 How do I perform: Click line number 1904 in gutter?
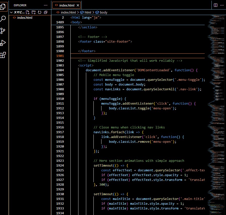coord(60,70)
